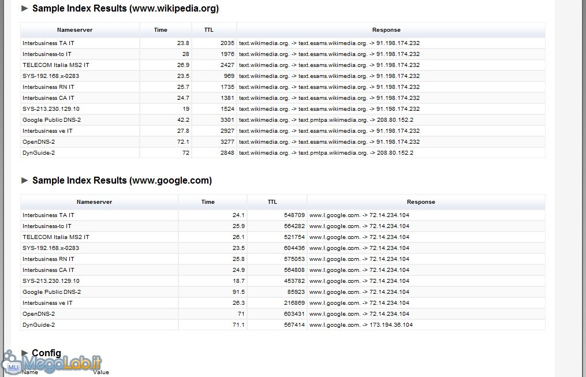Viewport: 586px width, 377px height.
Task: Click the TTL value 969
Action: (229, 76)
